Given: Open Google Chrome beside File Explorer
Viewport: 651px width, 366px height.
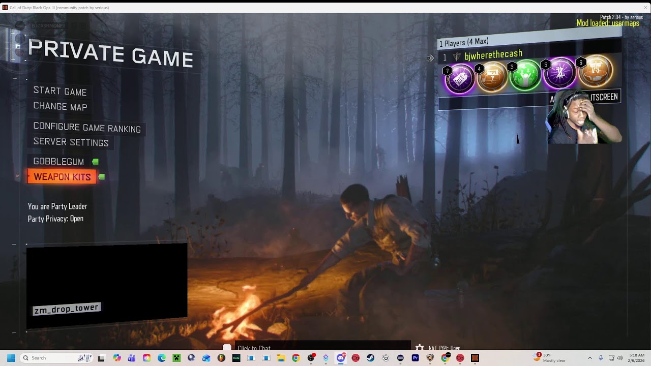Looking at the screenshot, I should (x=295, y=358).
